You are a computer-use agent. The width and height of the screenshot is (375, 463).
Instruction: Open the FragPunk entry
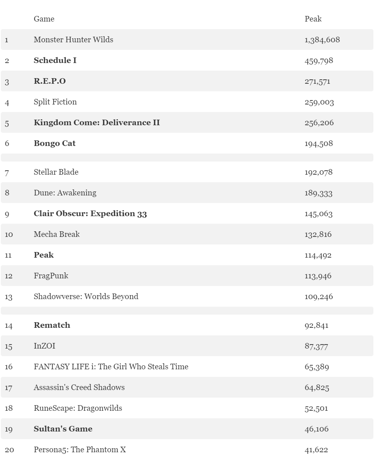(51, 276)
